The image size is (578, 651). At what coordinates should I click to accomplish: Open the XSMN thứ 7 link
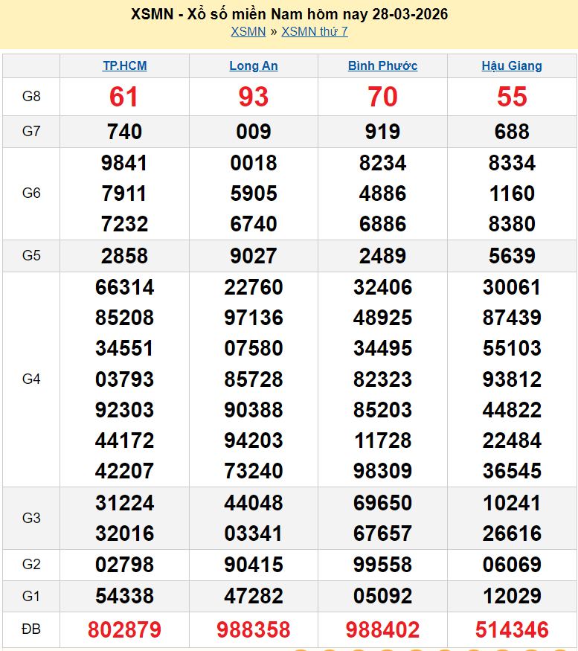314,31
